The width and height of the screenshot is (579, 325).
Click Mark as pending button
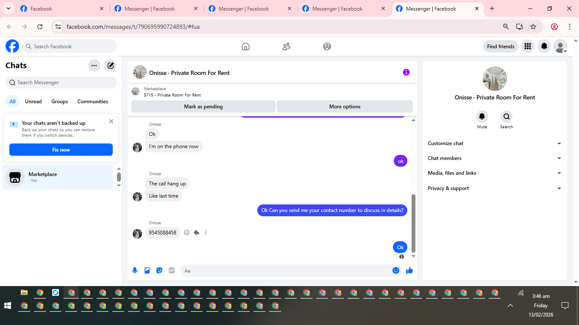point(203,107)
